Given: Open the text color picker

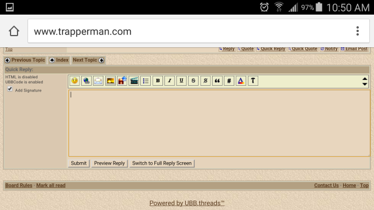Looking at the screenshot, I should click(x=241, y=80).
